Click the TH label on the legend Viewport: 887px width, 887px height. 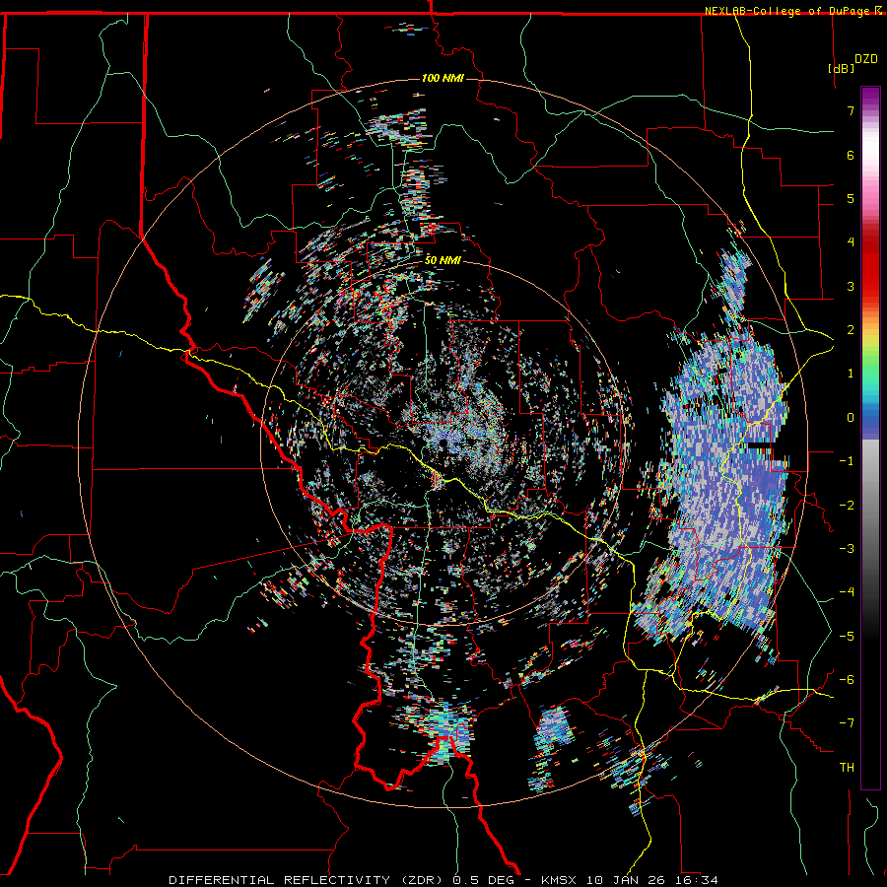[847, 768]
